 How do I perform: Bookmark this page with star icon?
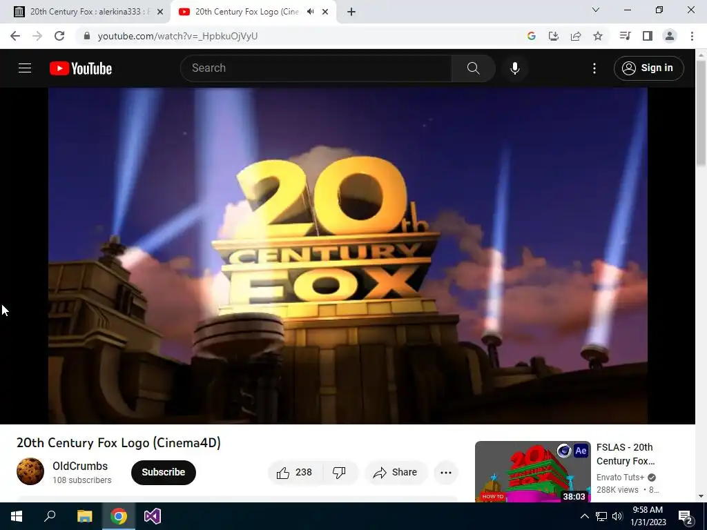(598, 36)
